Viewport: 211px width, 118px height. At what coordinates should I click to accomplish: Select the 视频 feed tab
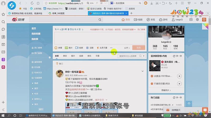[81, 56]
